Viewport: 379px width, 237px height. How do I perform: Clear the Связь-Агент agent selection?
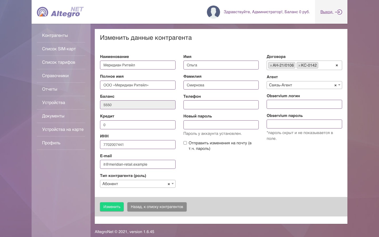(x=335, y=85)
